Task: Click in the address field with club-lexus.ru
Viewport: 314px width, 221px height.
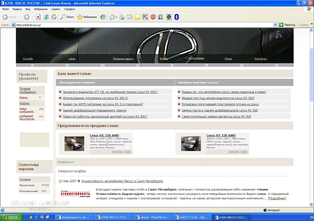Action: 144,25
